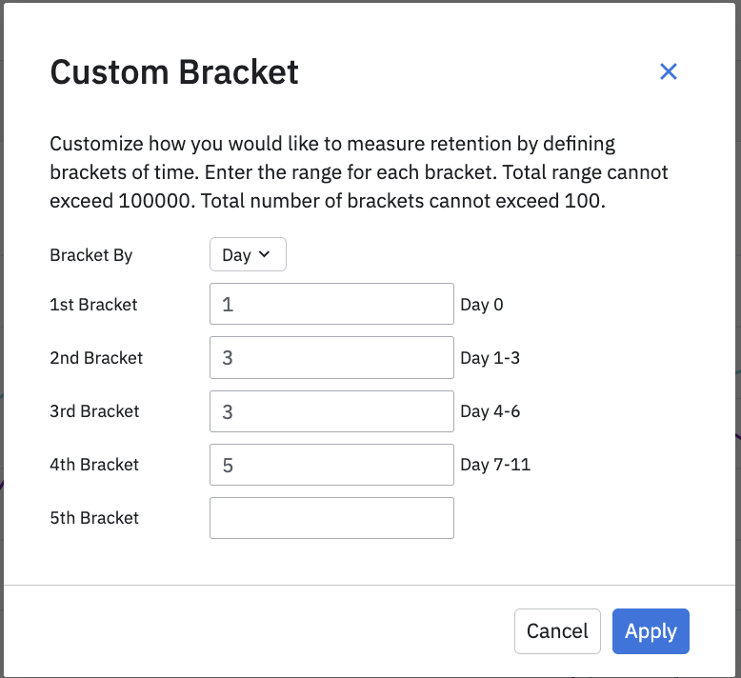Click the "Bracket By" label
Viewport: 741px width, 678px height.
pos(91,255)
